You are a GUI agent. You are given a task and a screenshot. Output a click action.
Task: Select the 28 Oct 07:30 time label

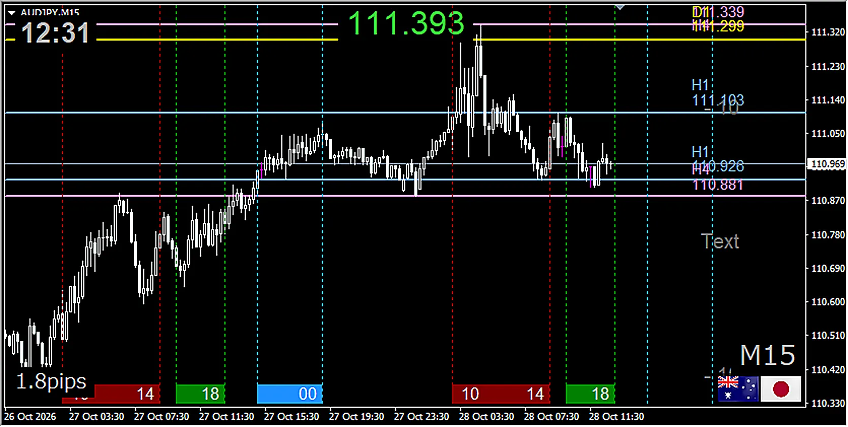click(551, 416)
